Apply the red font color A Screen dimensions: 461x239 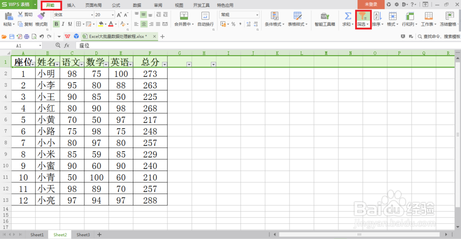tap(111, 24)
